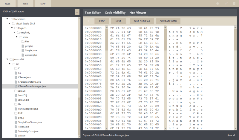Click the file icon beside url.htm

[16, 136]
